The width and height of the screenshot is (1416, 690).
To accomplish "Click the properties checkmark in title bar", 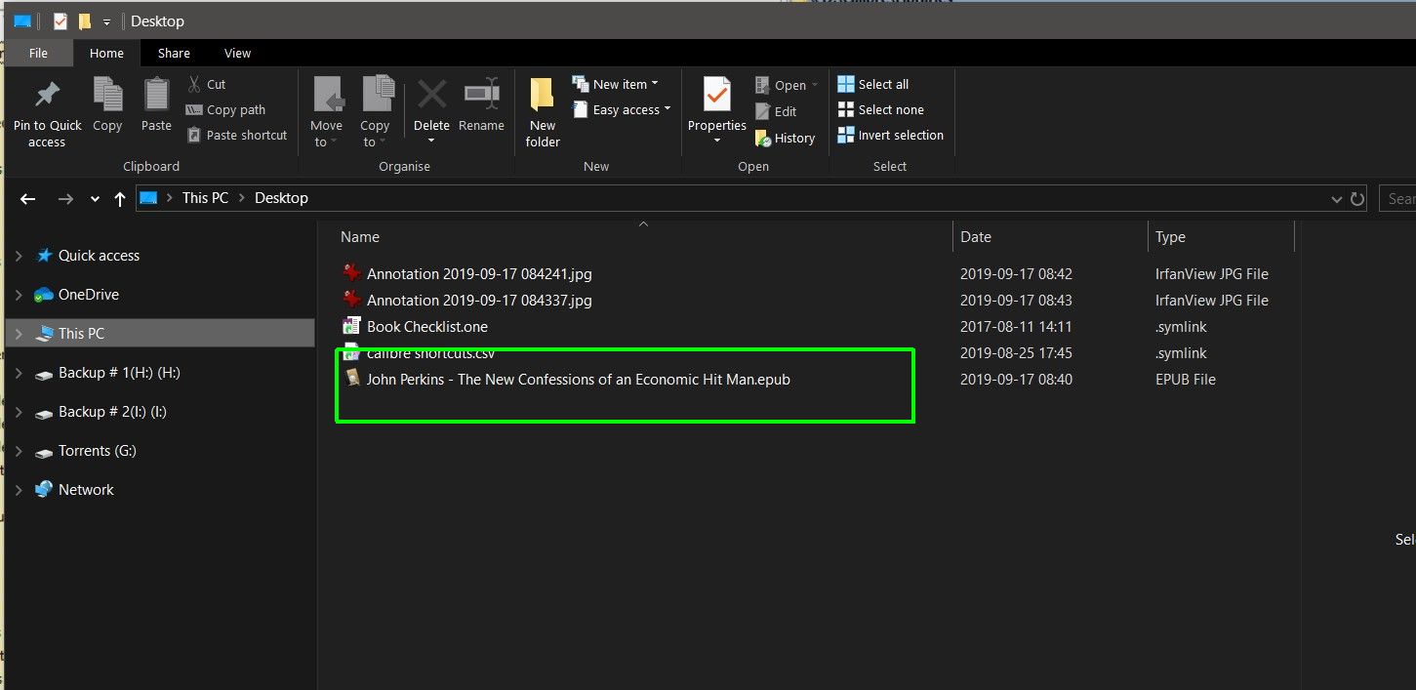I will (x=60, y=20).
